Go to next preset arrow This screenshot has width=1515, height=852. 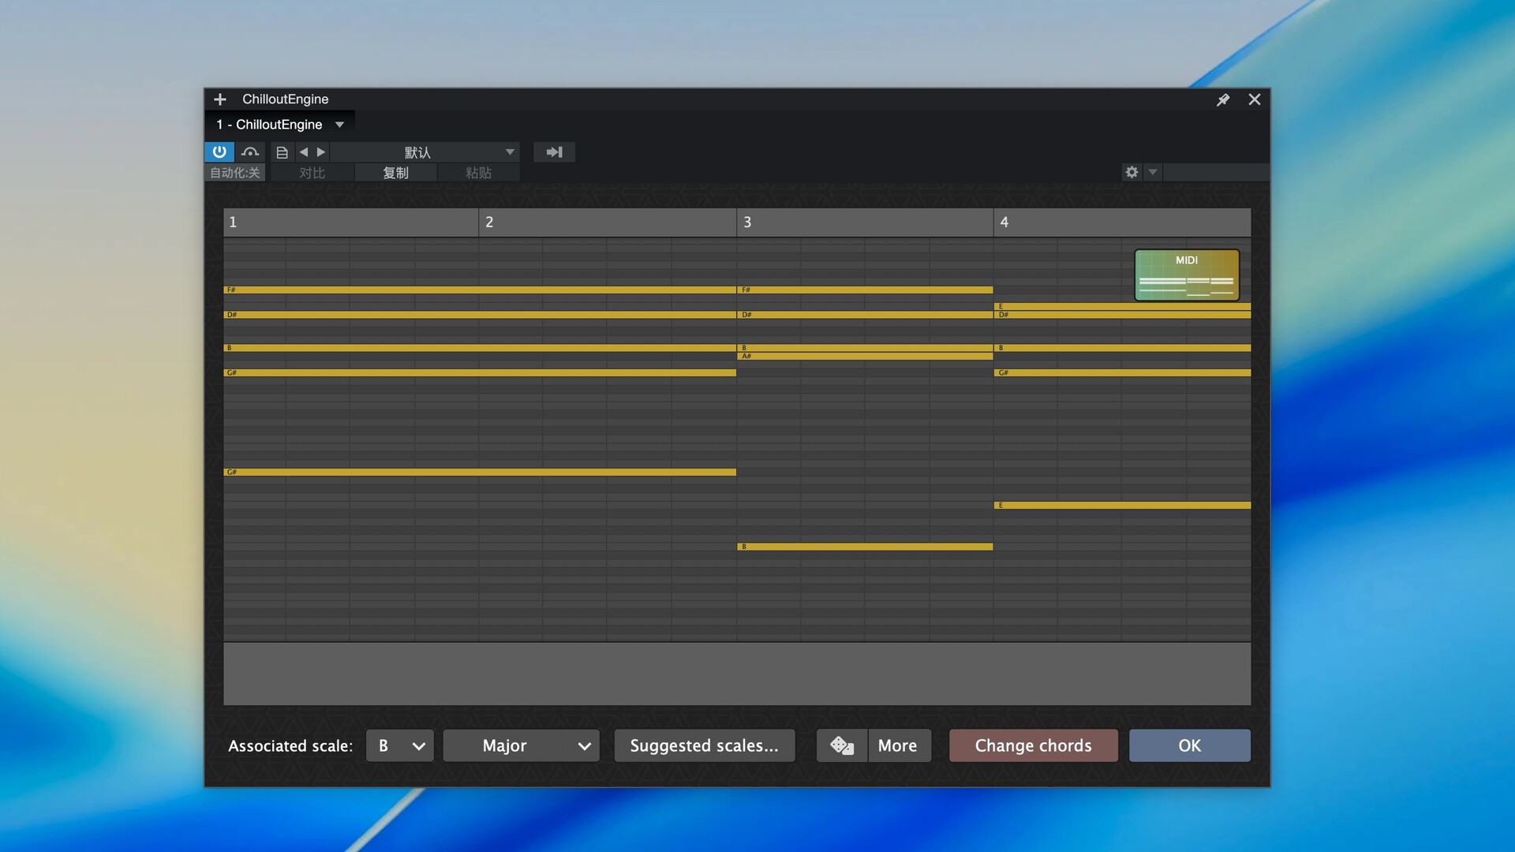(321, 152)
